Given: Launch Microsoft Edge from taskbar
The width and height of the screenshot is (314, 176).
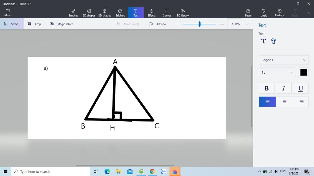Looking at the screenshot, I should (x=107, y=171).
